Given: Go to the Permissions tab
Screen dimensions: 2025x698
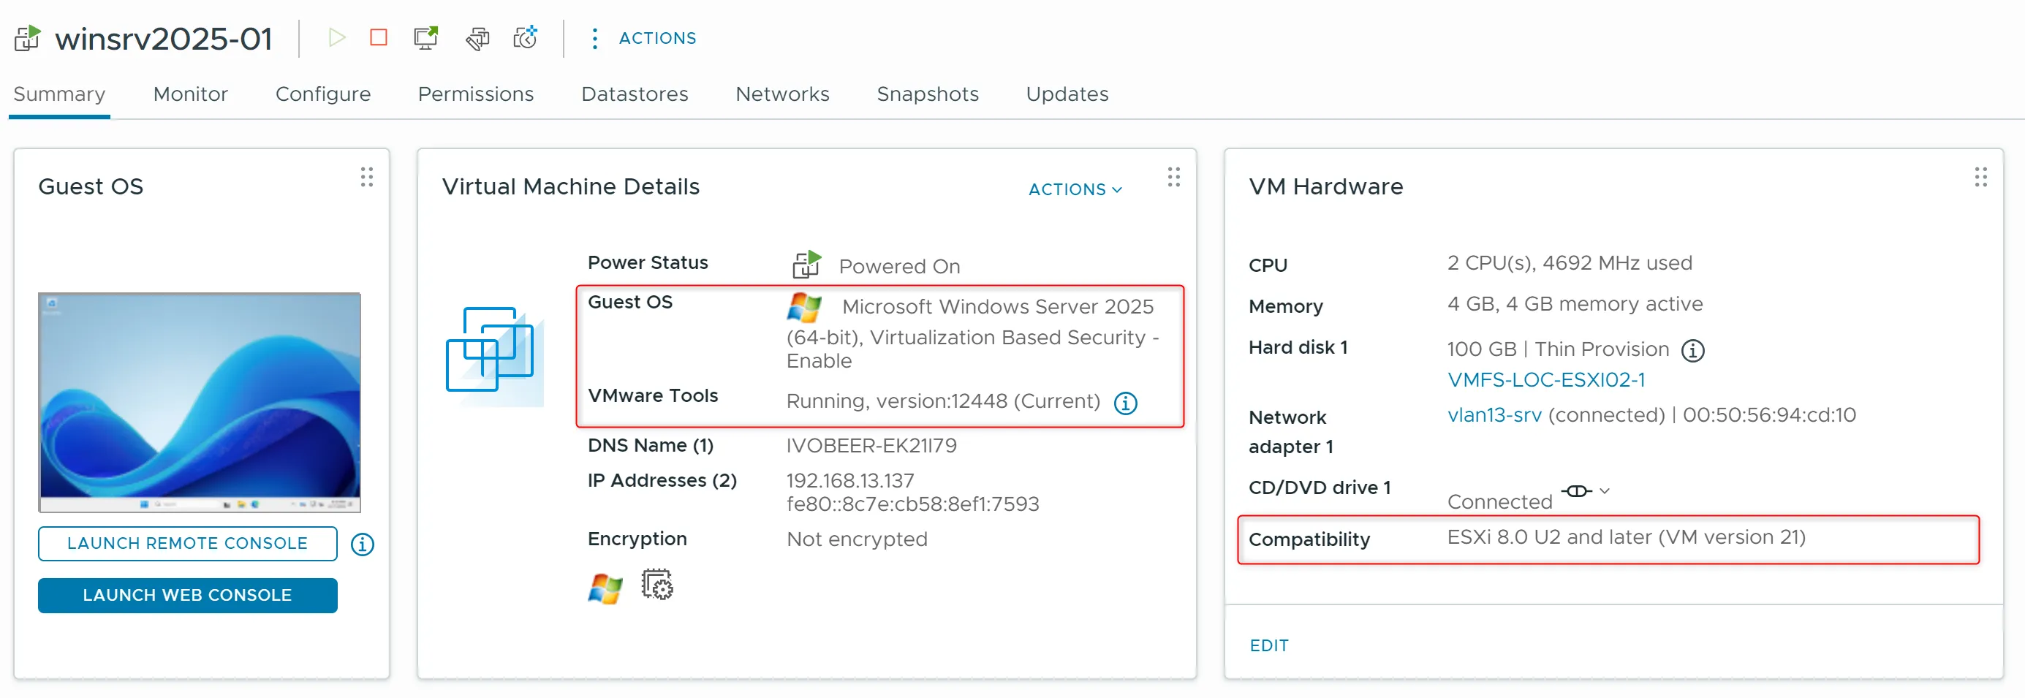Looking at the screenshot, I should click(476, 94).
